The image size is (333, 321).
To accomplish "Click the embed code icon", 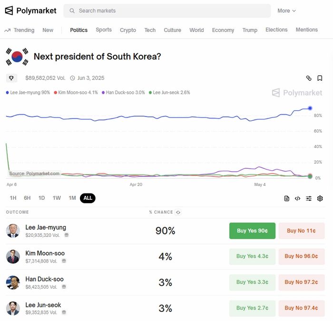I will [297, 198].
